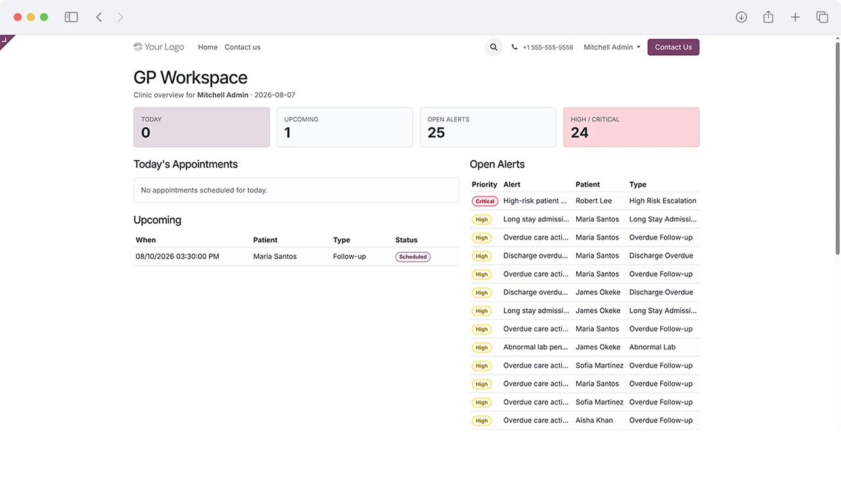Click the Upcoming section heading
The image size is (841, 499).
click(157, 220)
